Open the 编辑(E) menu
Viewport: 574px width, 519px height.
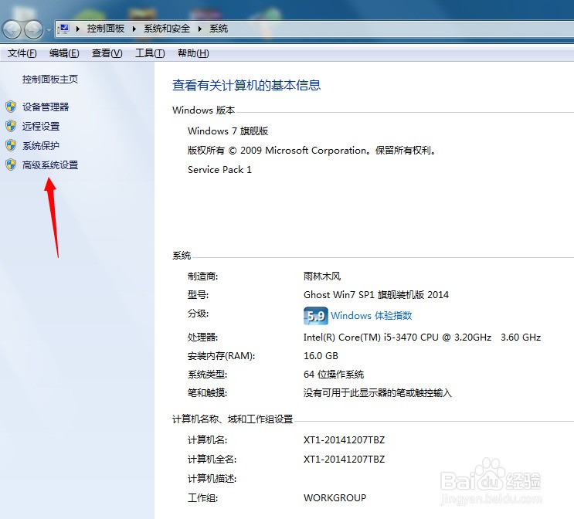coord(64,53)
